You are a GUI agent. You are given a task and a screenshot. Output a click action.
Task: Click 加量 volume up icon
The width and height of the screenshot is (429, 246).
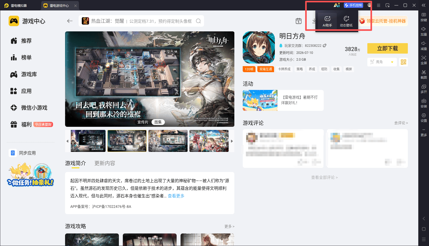(x=424, y=32)
